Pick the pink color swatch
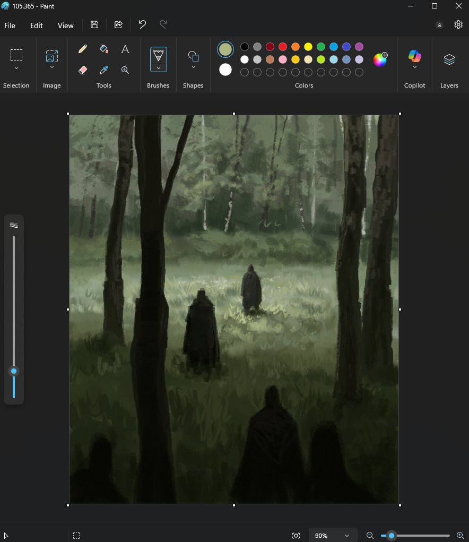Image resolution: width=469 pixels, height=542 pixels. pyautogui.click(x=283, y=59)
